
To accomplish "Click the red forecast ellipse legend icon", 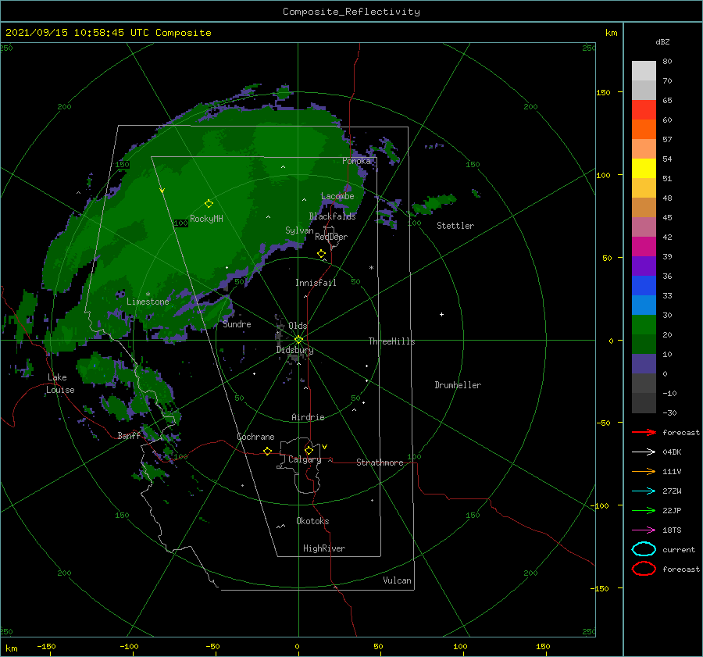I will [644, 569].
